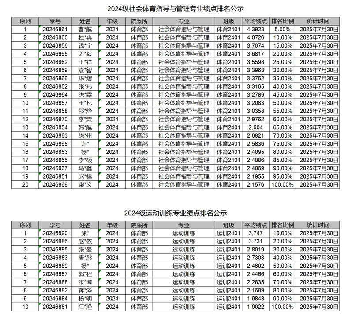Select the 平均绩点 header in the first table
The width and height of the screenshot is (352, 318).
255,21
